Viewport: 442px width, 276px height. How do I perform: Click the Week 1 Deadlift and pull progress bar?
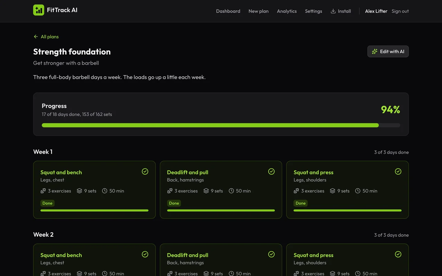221,210
